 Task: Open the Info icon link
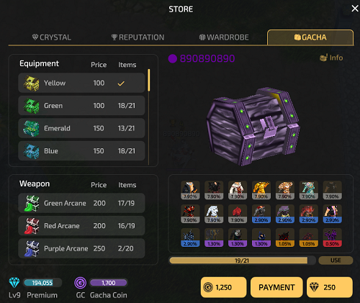tap(331, 58)
